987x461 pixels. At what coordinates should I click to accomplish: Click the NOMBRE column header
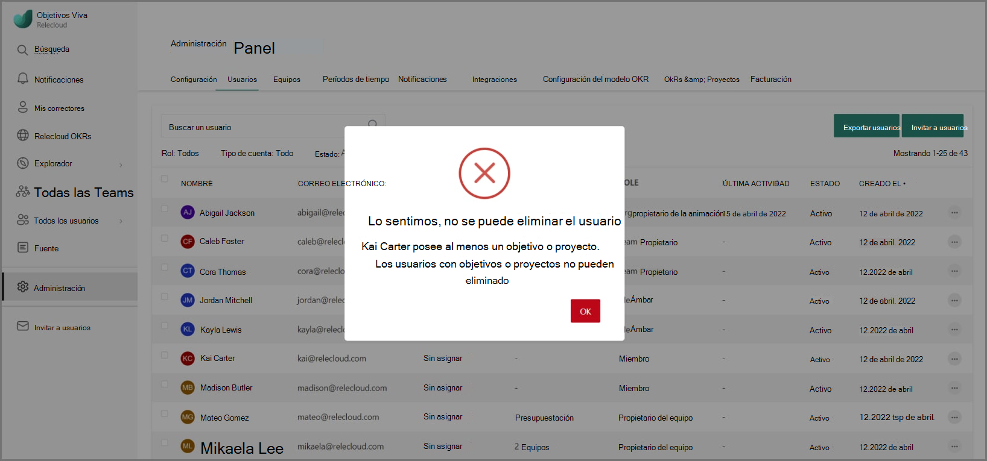click(x=197, y=183)
